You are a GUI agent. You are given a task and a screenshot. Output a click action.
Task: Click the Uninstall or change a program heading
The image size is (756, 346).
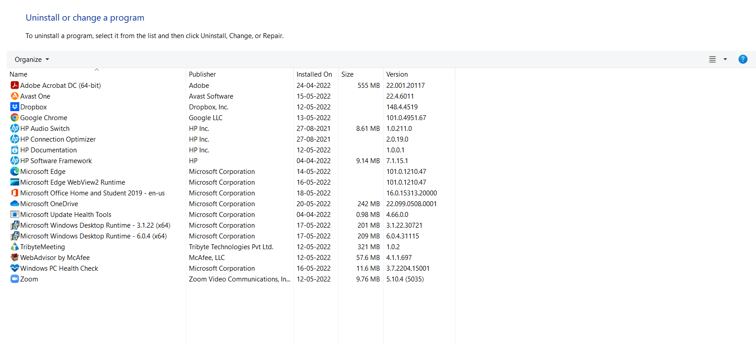click(x=85, y=17)
